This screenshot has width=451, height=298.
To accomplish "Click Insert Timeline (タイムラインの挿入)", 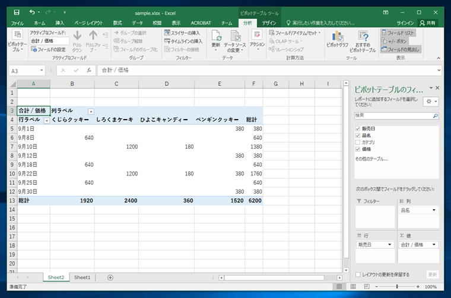I will pyautogui.click(x=184, y=41).
